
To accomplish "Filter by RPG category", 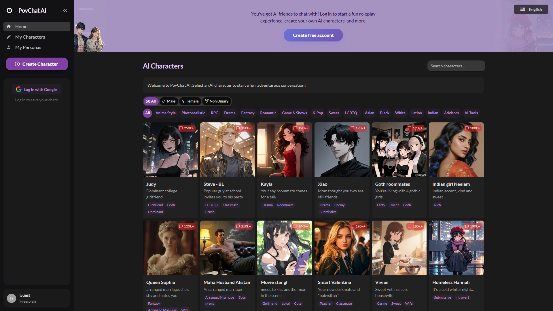I will (215, 113).
